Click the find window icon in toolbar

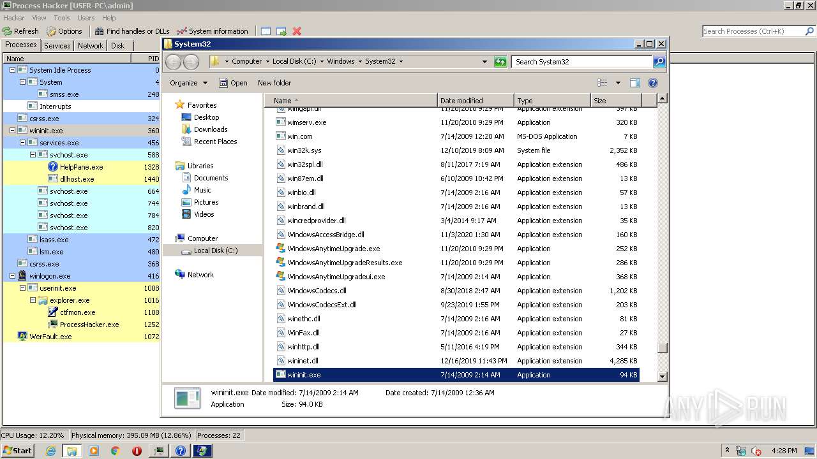pyautogui.click(x=266, y=31)
